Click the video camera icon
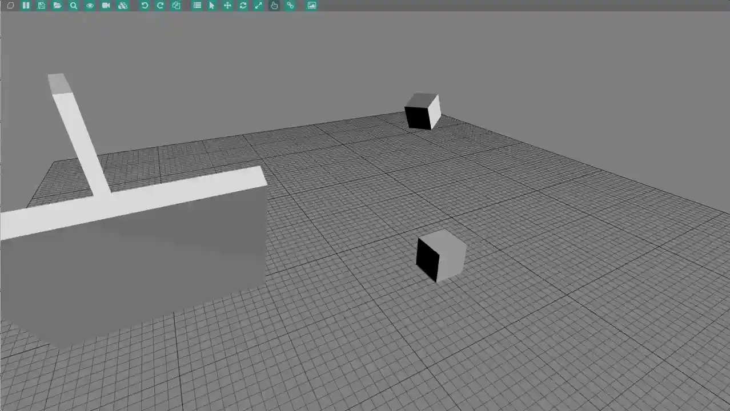Image resolution: width=730 pixels, height=411 pixels. coord(106,5)
